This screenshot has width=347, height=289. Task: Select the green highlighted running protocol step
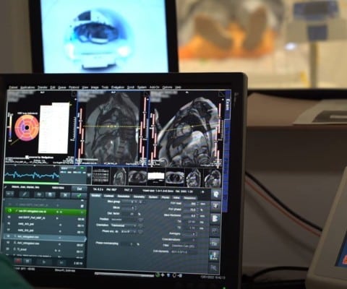point(46,211)
